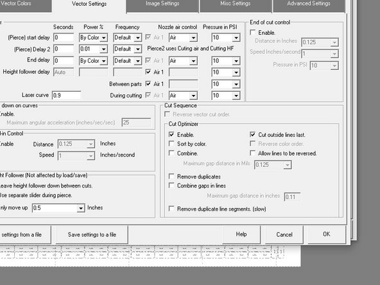Click the End delay seconds field
Viewport: 380px width, 285px height.
64,60
